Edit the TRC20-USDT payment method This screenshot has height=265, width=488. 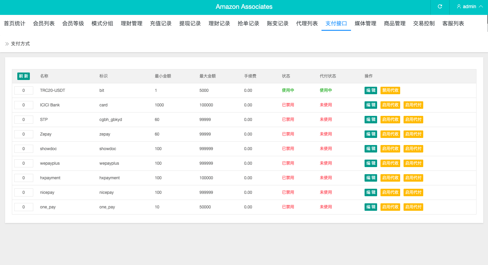[x=371, y=90]
